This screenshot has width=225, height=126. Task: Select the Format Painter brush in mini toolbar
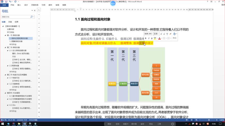170,34
